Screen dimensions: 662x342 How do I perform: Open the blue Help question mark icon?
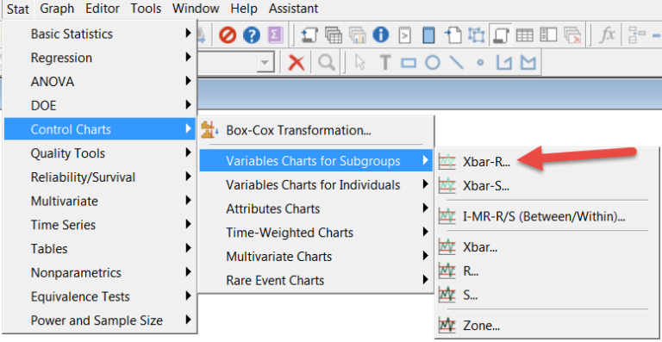click(251, 35)
